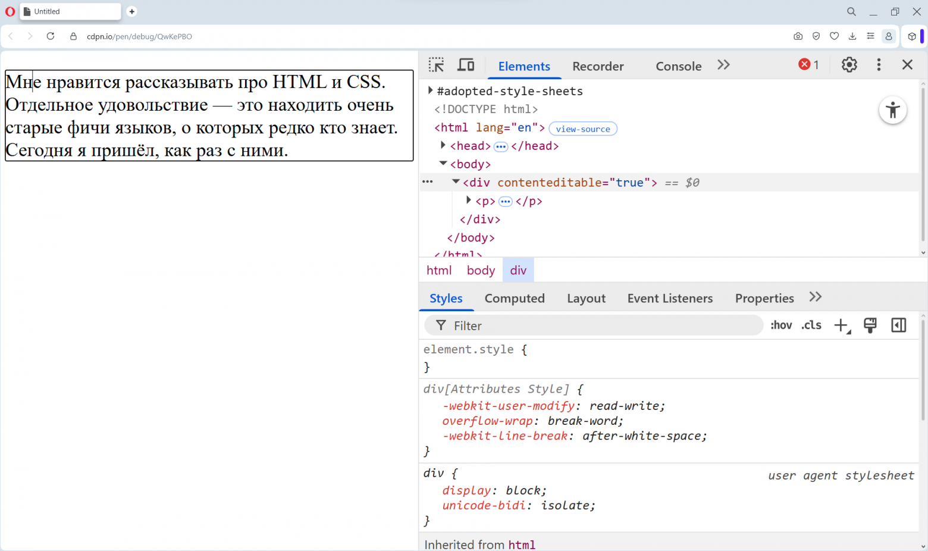Toggle the device toolbar emulation icon

pyautogui.click(x=466, y=65)
